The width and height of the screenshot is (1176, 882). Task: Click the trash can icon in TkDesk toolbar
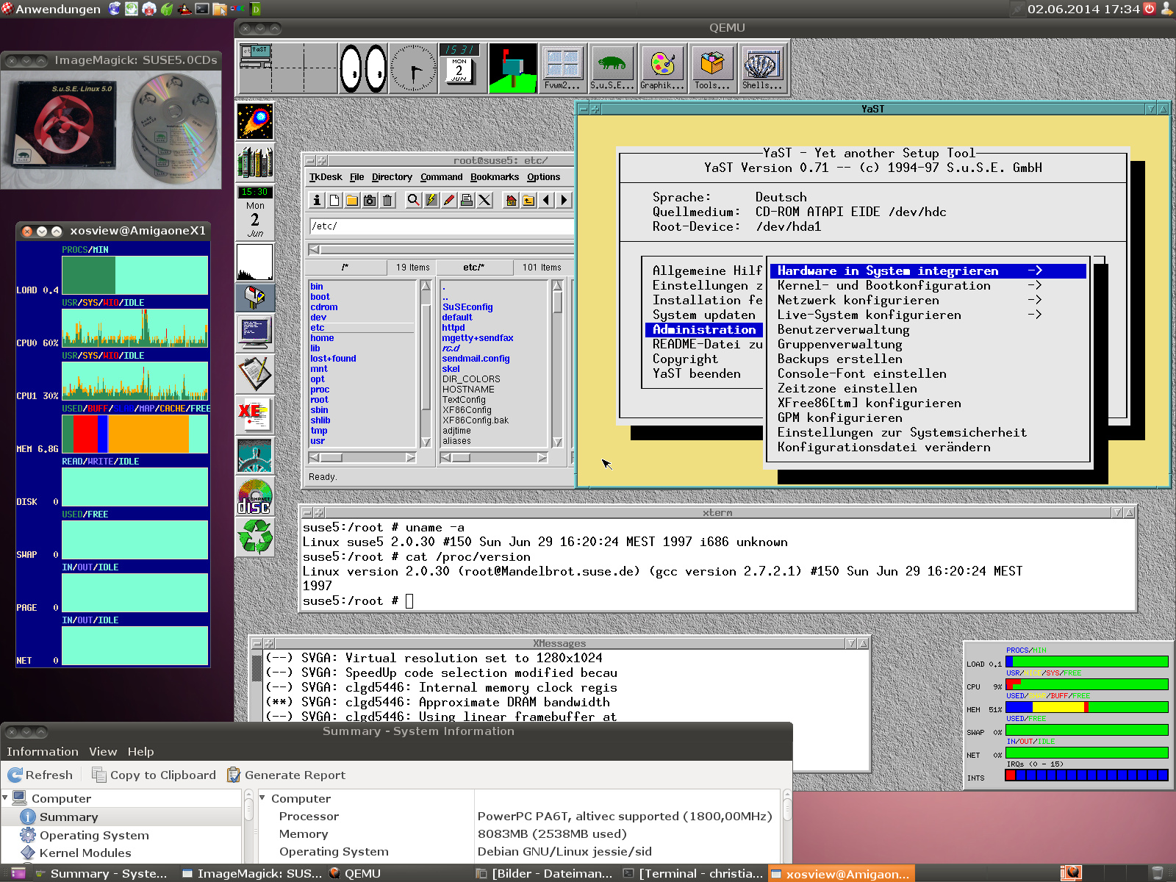[x=387, y=200]
